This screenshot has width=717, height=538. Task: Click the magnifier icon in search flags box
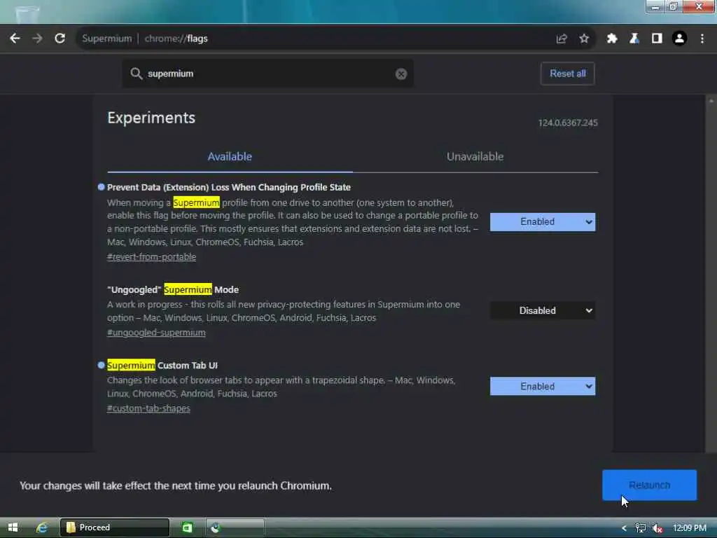(136, 74)
